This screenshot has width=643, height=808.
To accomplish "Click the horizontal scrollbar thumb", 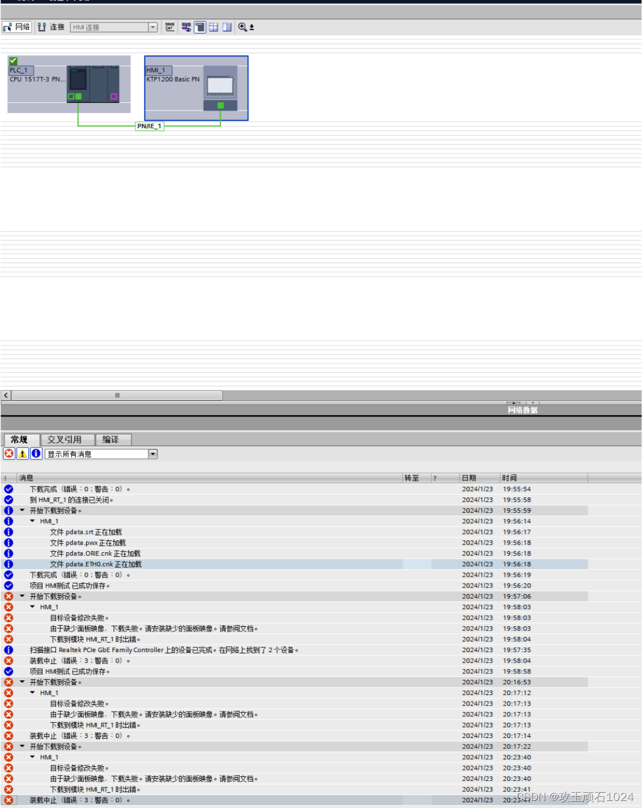I will pyautogui.click(x=117, y=395).
